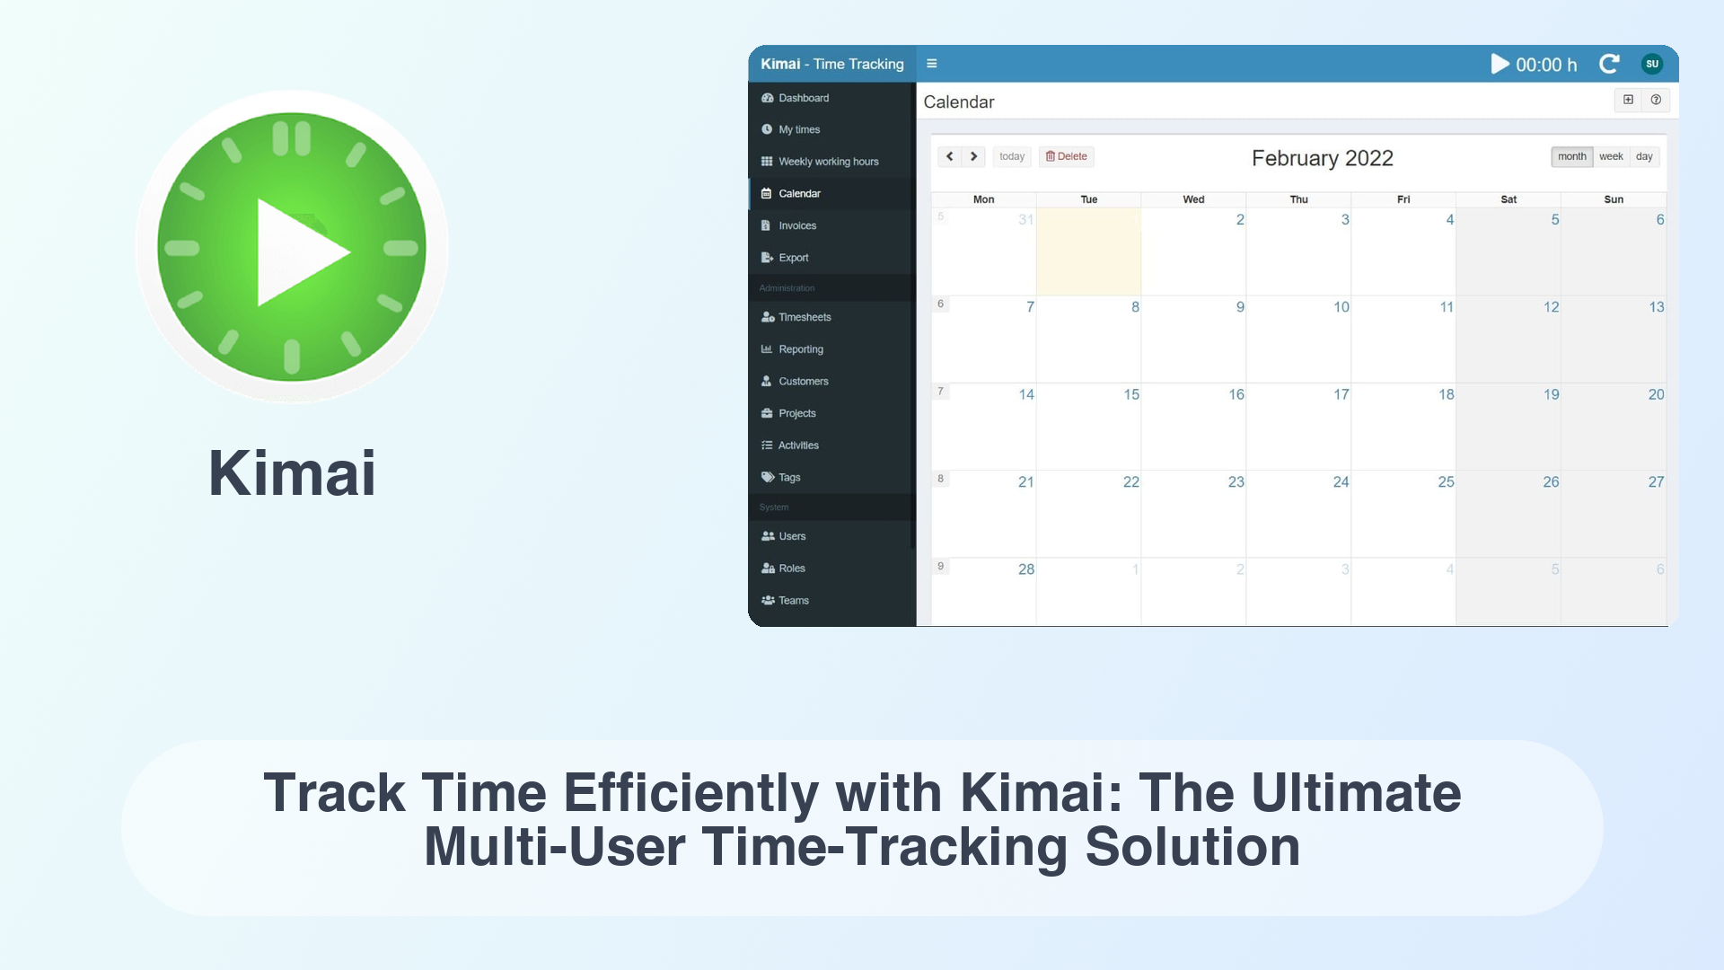Open the Timesheets section icon
Viewport: 1724px width, 970px height.
[x=766, y=316]
